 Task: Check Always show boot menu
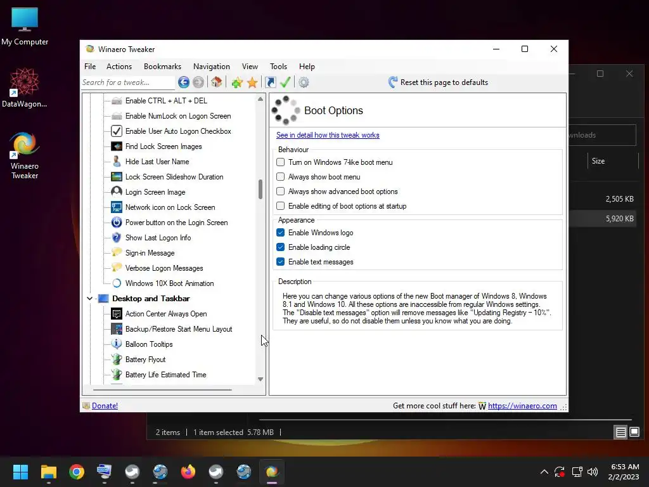pyautogui.click(x=281, y=176)
